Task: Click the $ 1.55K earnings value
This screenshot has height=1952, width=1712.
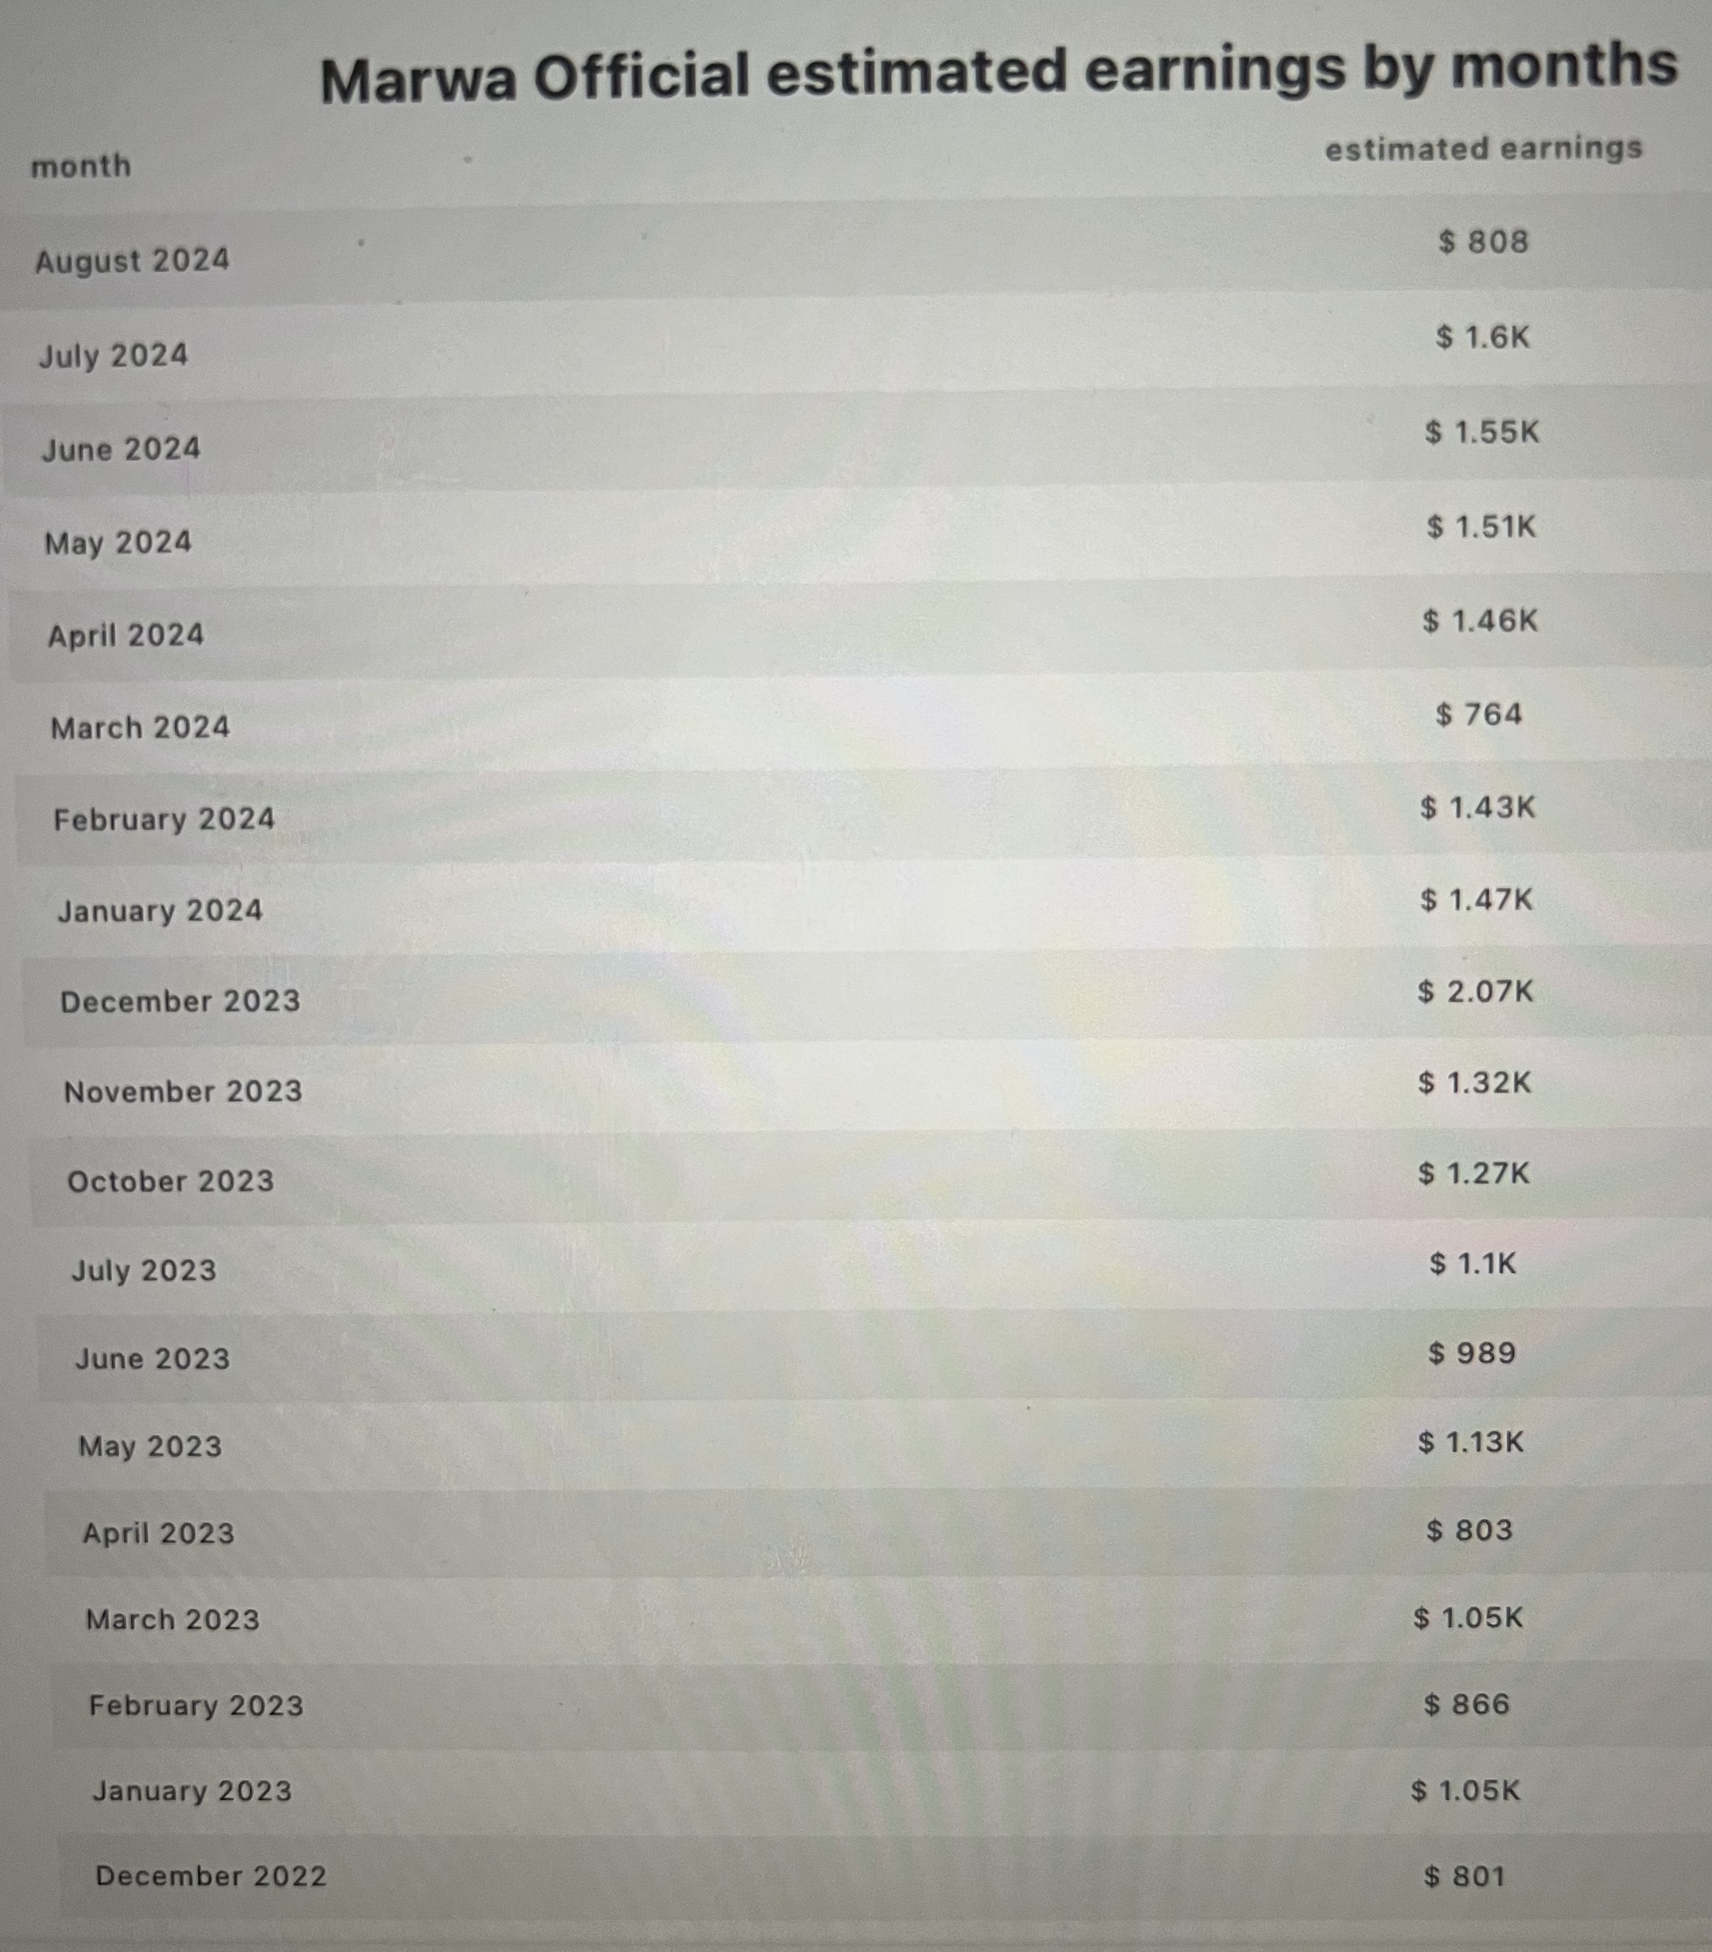Action: pyautogui.click(x=1482, y=433)
